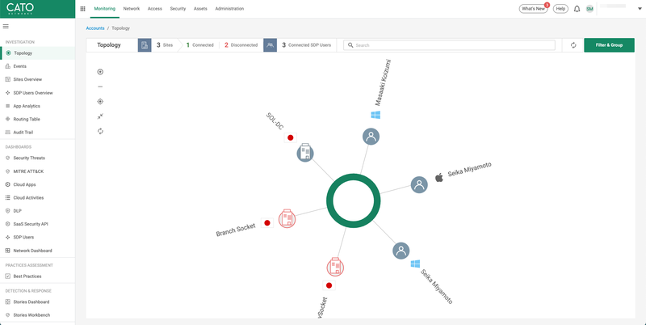Click the Accounts breadcrumb link
The image size is (646, 325).
point(95,27)
